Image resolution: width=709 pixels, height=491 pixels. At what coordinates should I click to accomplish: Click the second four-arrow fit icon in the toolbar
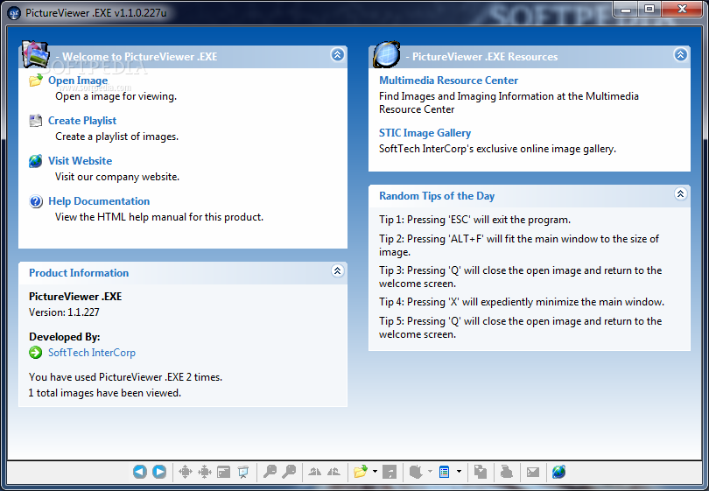point(204,472)
